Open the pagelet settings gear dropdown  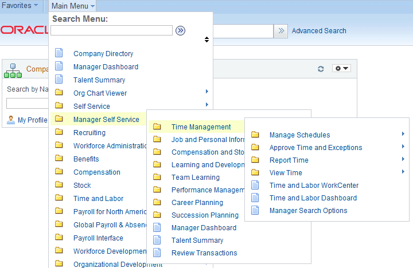[x=341, y=68]
